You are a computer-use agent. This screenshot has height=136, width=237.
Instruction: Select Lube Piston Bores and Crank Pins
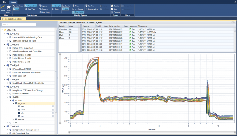[x=27, y=52]
